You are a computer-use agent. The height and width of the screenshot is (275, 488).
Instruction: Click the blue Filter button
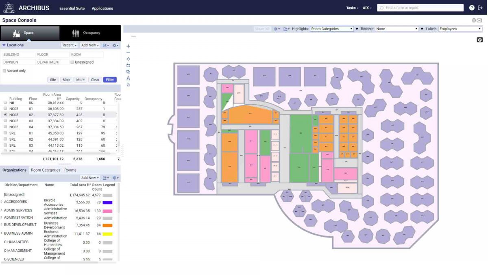click(110, 80)
